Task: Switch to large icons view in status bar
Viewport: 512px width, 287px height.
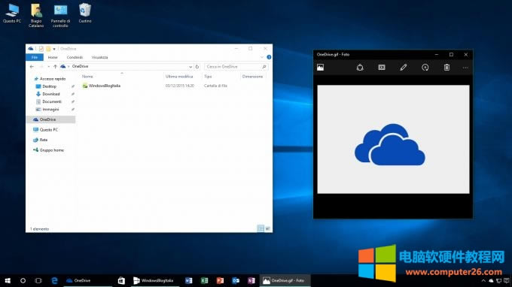Action: 267,228
